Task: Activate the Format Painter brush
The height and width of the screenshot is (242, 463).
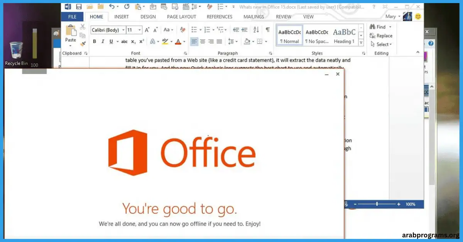Action: point(83,44)
